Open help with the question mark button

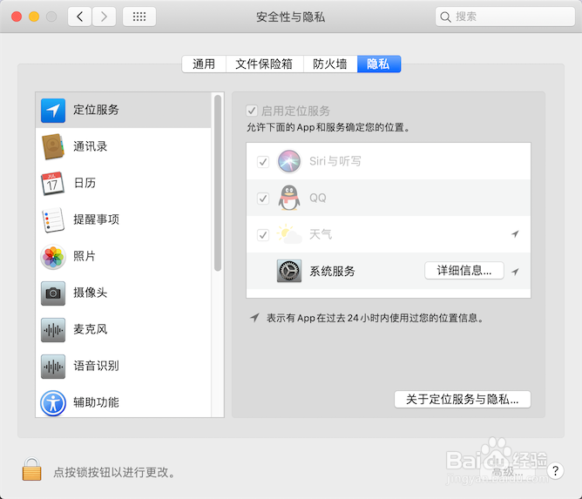555,471
